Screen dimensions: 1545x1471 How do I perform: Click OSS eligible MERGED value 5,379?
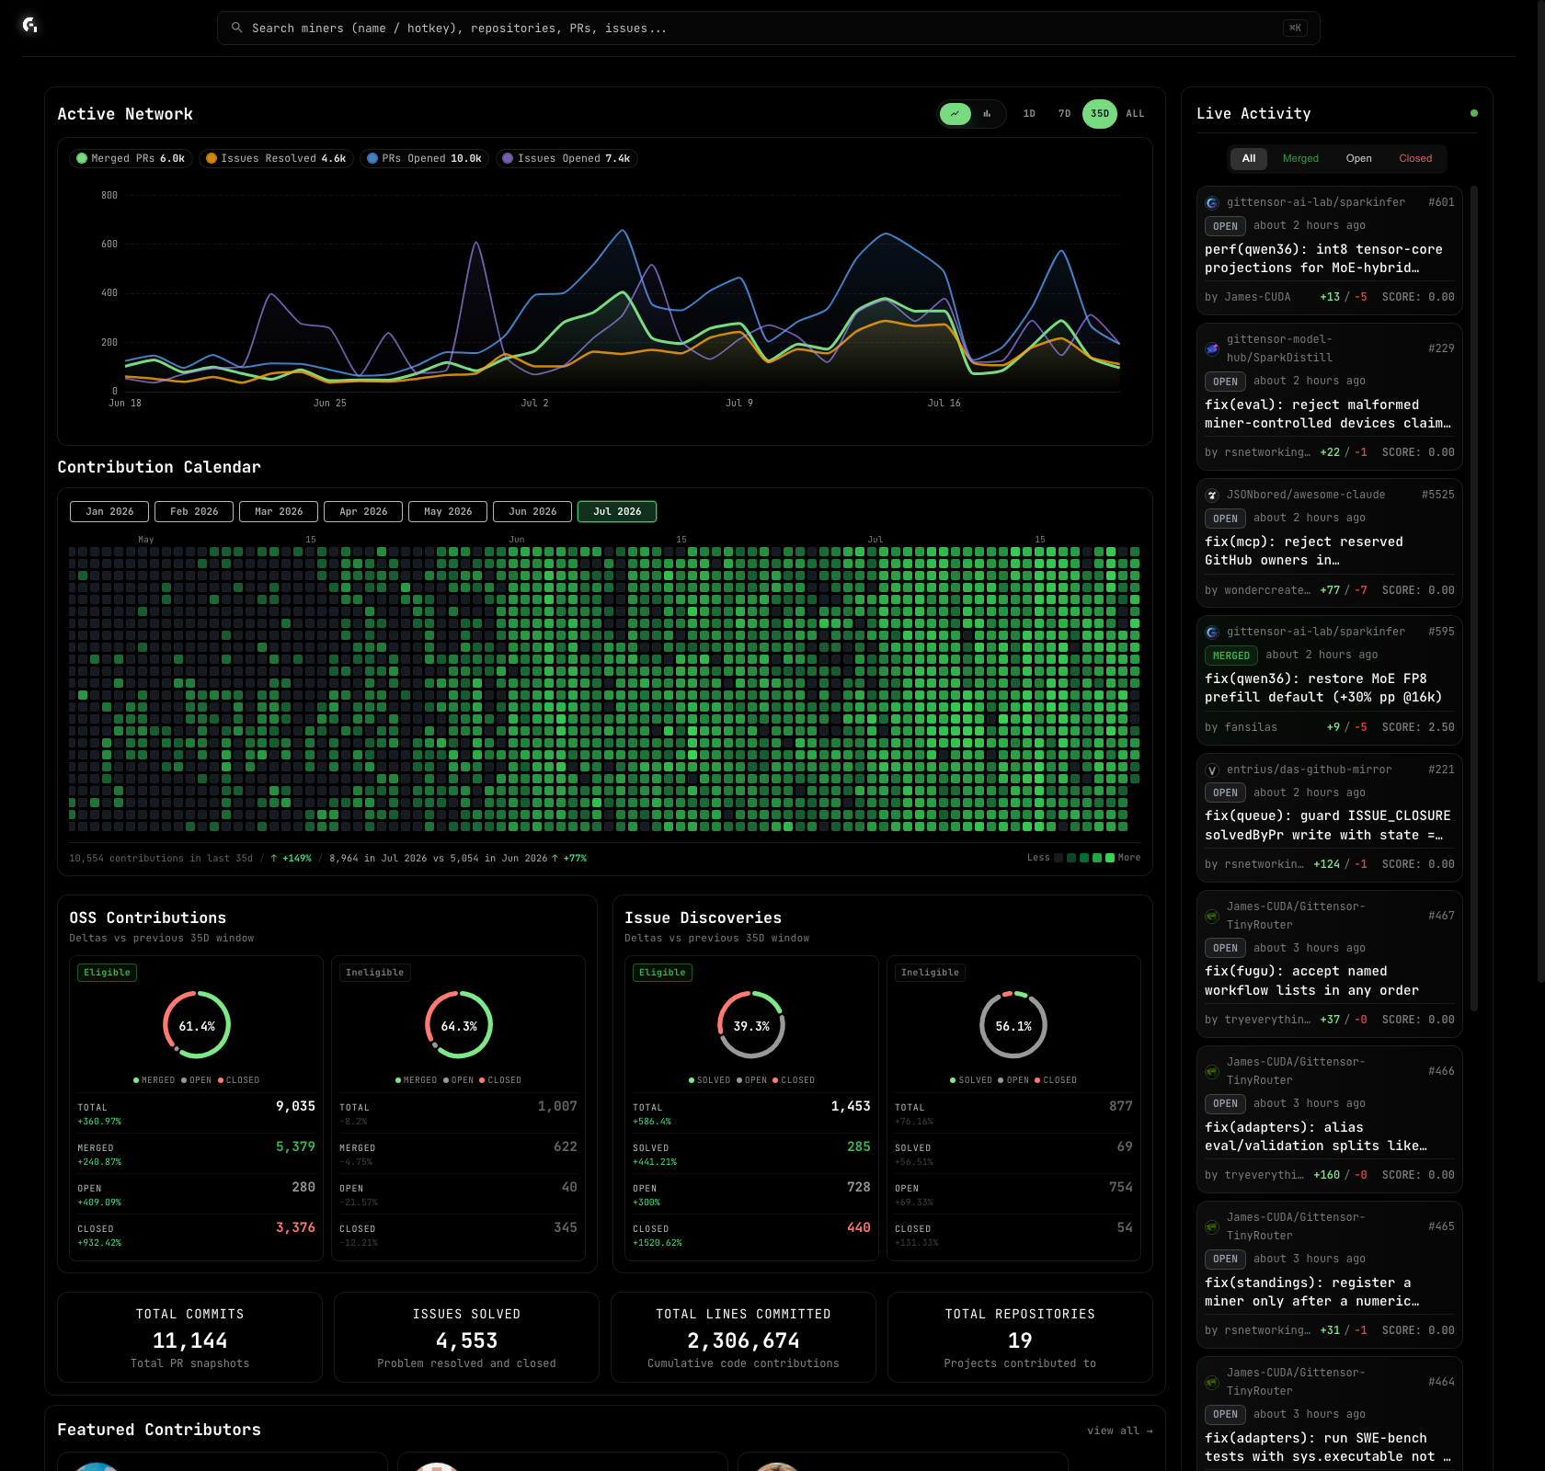click(295, 1146)
